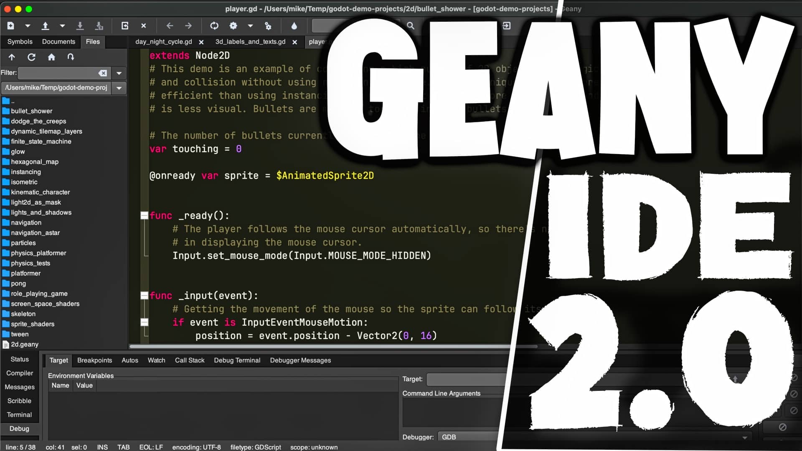Open the Status message panel tab
Screen dimensions: 802x451
pyautogui.click(x=20, y=359)
